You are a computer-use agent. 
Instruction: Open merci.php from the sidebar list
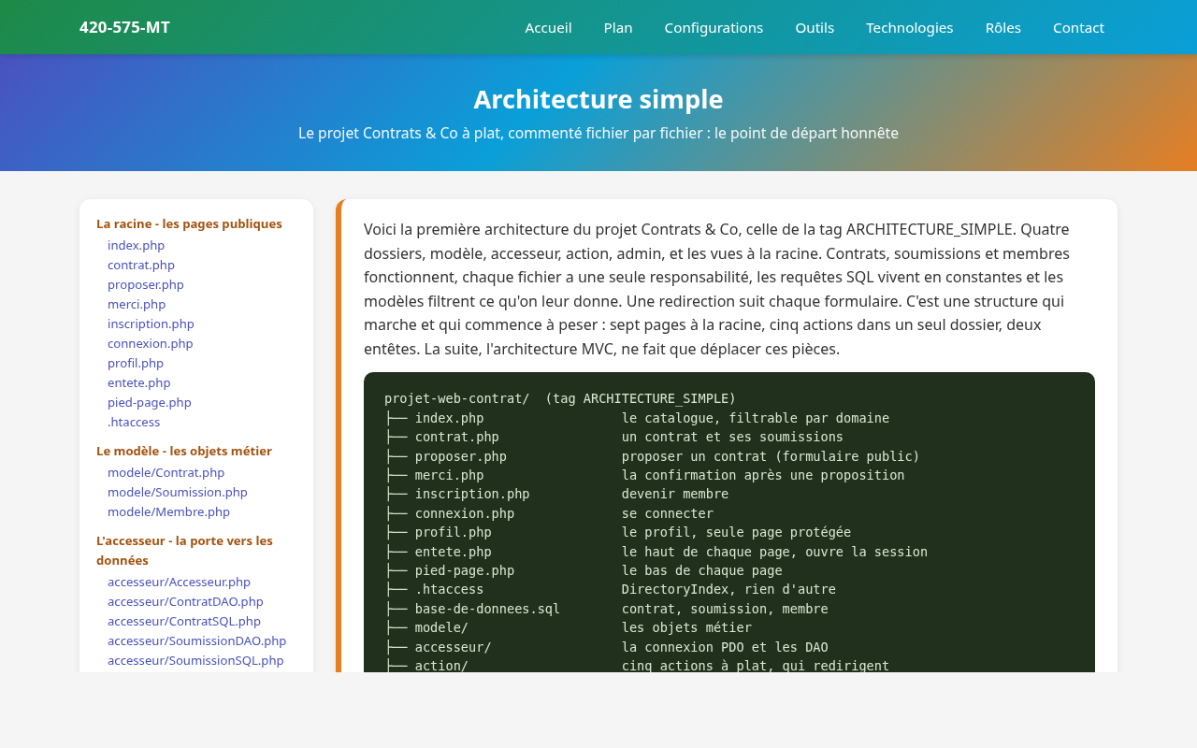[137, 304]
